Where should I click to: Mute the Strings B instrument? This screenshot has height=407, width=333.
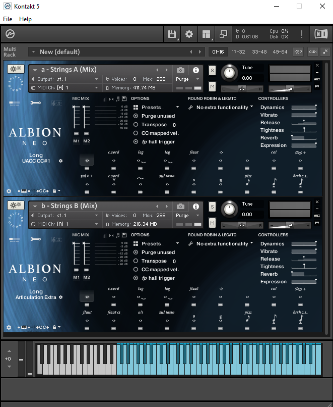pyautogui.click(x=212, y=223)
